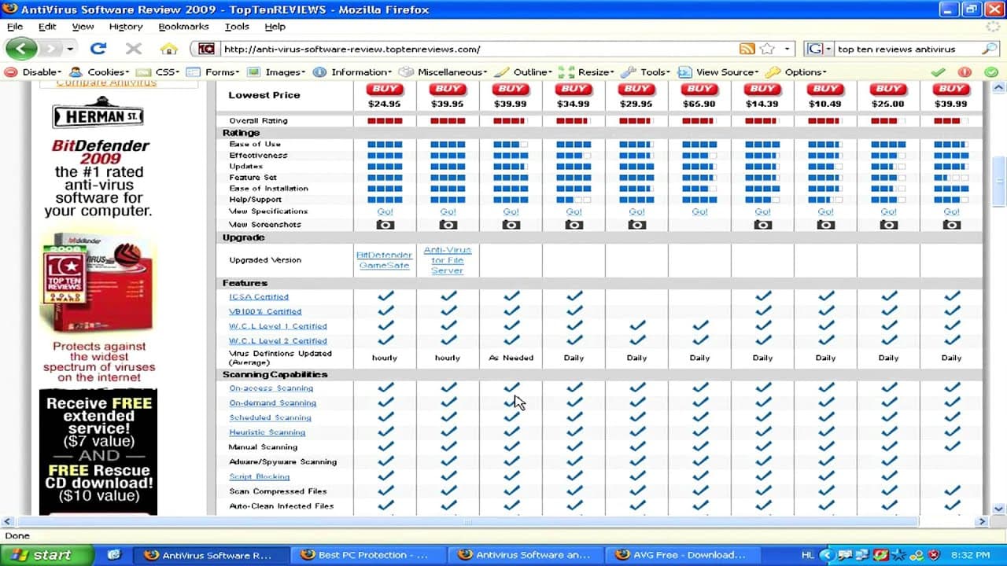Switch to 'AVG Free - Download' taskbar window
The height and width of the screenshot is (566, 1007).
coord(684,555)
